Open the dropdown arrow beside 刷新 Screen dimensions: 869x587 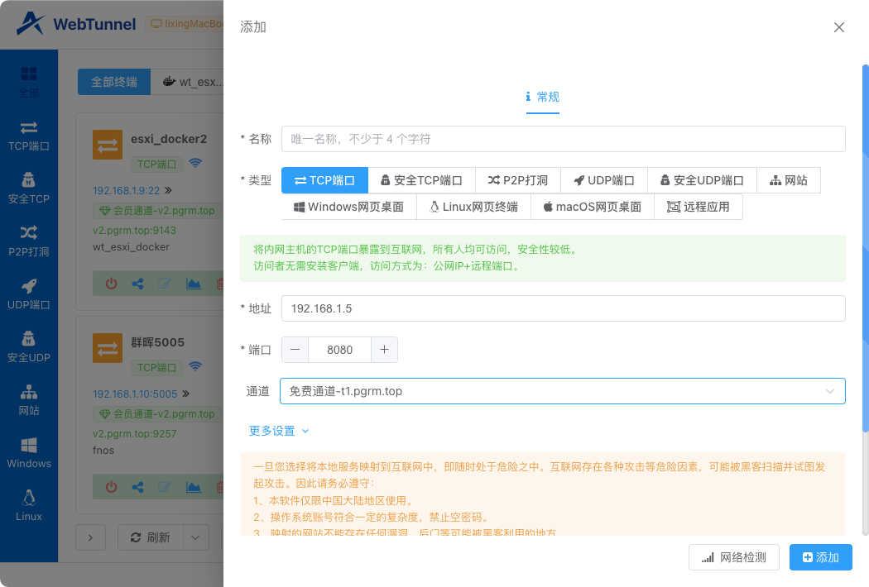[196, 537]
